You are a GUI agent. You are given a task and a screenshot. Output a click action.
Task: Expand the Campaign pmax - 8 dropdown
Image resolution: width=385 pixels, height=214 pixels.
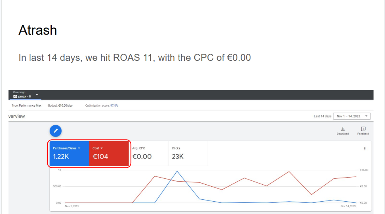(37, 95)
